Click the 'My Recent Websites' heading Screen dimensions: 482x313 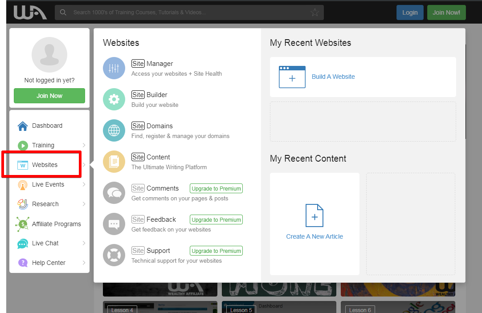point(310,43)
